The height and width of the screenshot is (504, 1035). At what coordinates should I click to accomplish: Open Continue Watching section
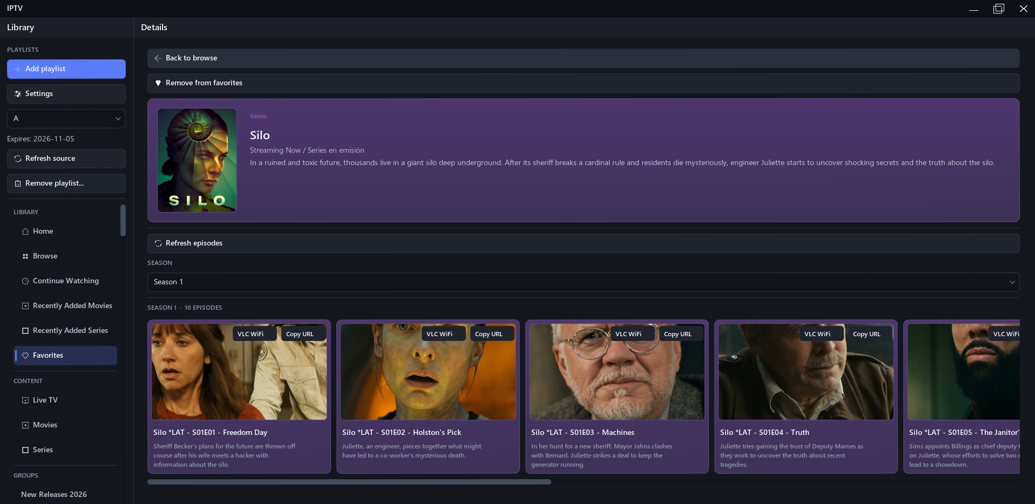65,281
